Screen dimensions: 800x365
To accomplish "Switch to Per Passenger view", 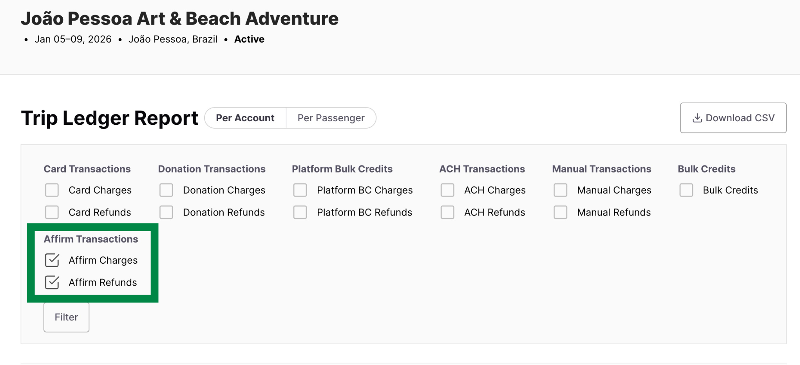I will click(331, 118).
